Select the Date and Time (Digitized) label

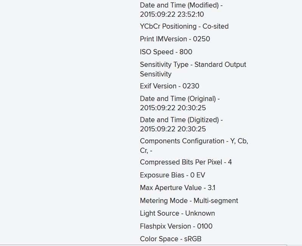(181, 120)
